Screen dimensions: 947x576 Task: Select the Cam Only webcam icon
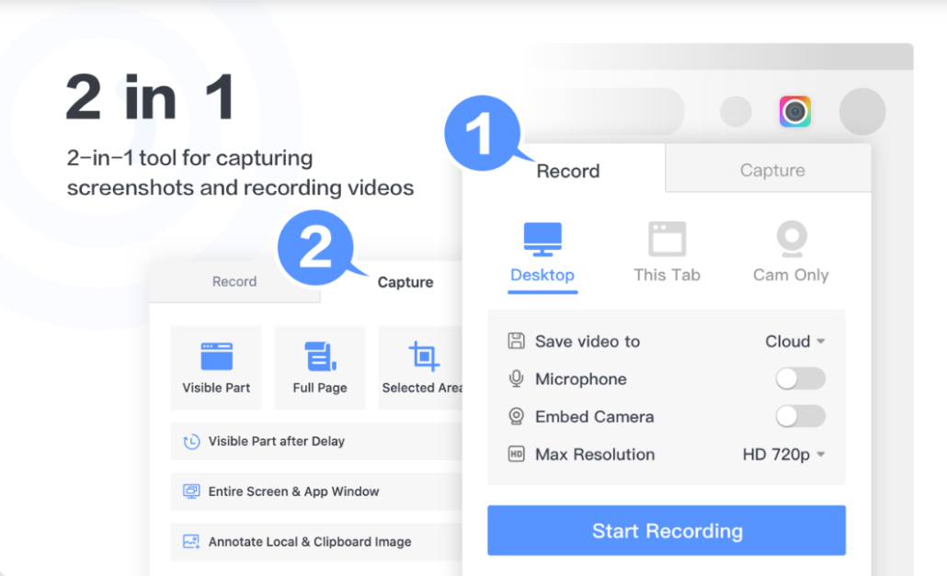[792, 239]
